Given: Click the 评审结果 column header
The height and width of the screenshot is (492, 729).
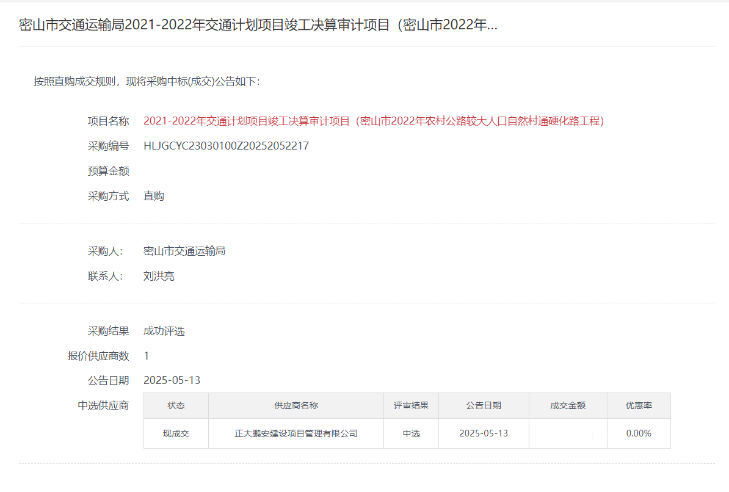Looking at the screenshot, I should click(x=411, y=405).
